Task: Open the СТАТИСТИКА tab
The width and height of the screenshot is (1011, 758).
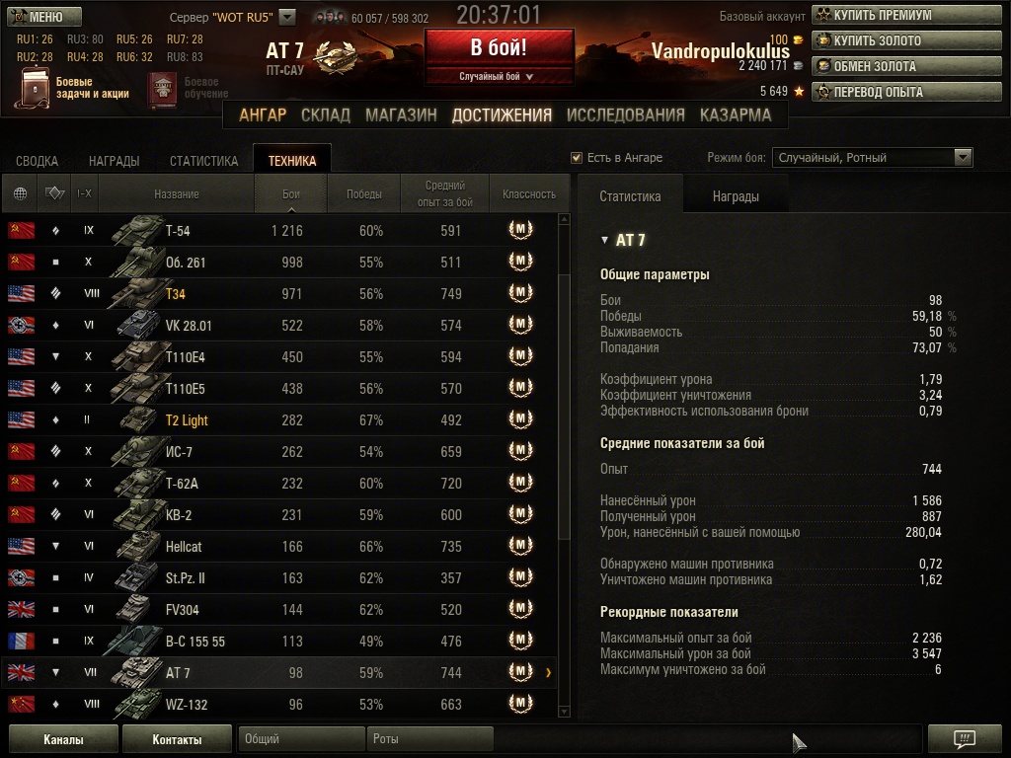Action: [x=203, y=161]
